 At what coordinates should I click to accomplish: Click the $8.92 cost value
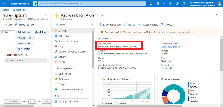tap(194, 87)
